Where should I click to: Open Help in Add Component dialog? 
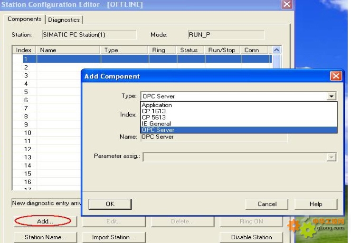[316, 204]
